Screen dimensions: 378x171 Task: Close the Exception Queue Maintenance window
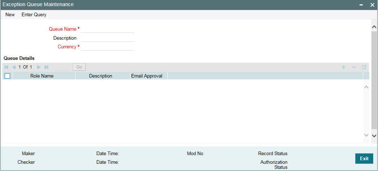[x=372, y=5]
